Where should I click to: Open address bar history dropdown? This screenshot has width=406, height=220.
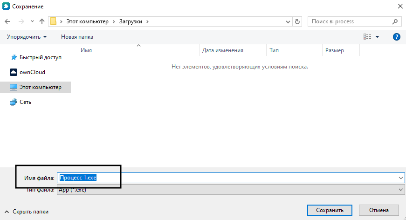pos(288,22)
